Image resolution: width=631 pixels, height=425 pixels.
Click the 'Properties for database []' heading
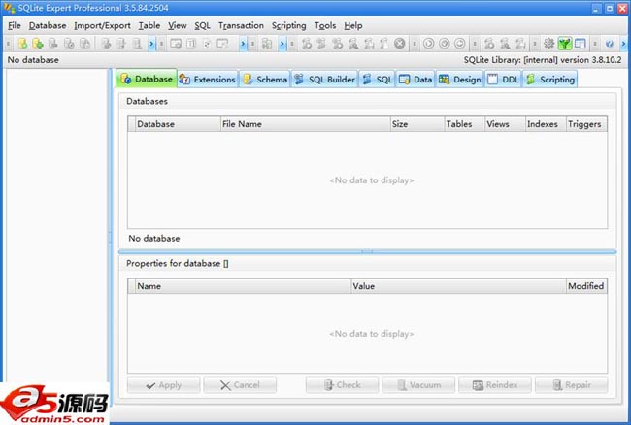[178, 264]
